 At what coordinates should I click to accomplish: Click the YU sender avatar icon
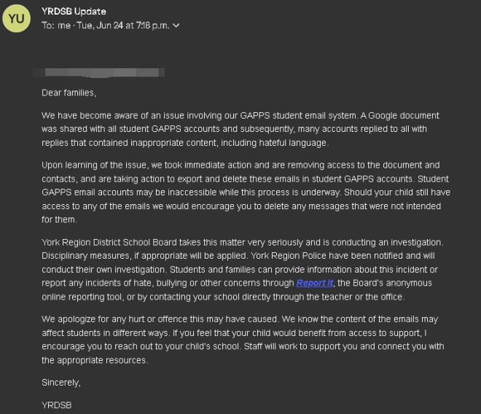[17, 17]
